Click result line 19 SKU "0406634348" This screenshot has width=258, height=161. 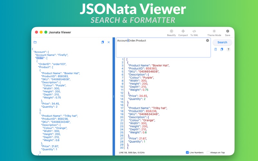(144, 114)
